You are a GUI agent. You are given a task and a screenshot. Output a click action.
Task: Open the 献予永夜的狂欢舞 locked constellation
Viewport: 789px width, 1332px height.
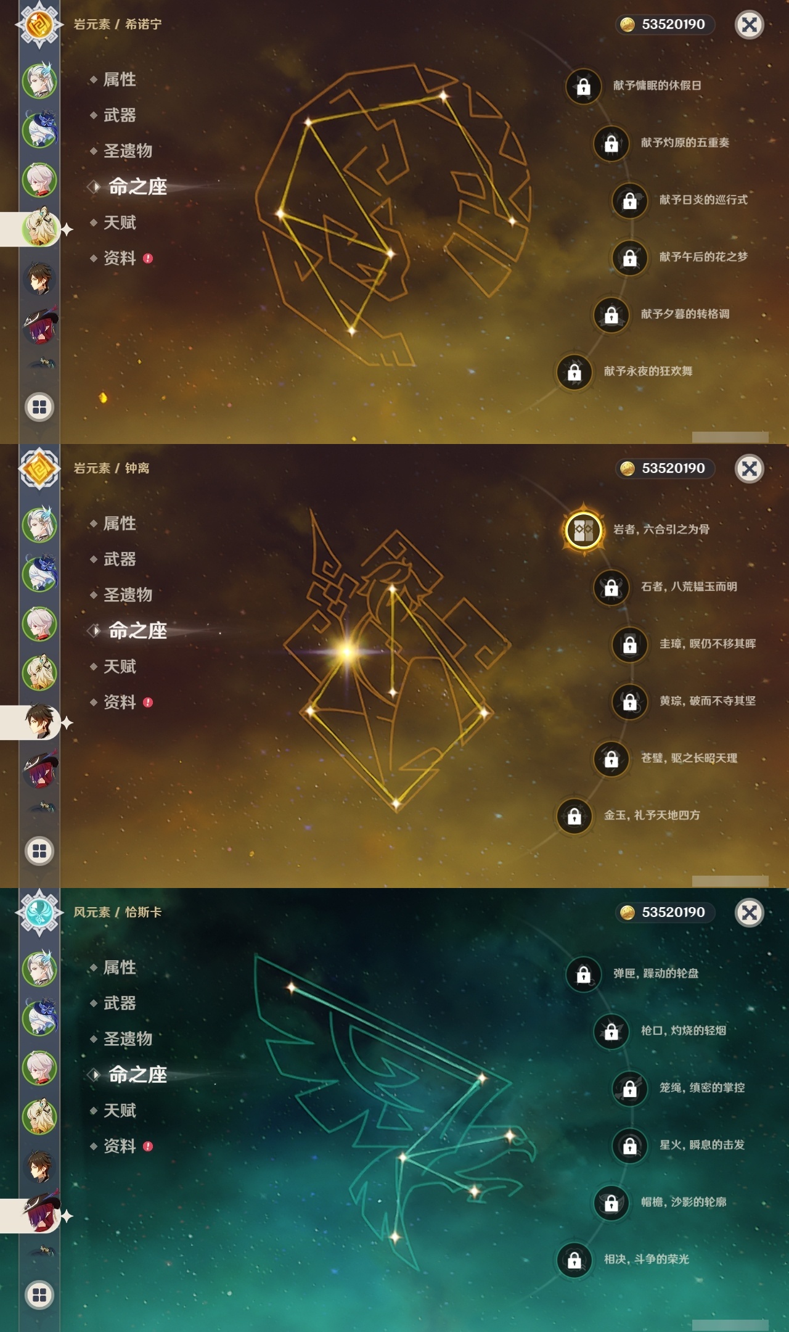pos(574,372)
